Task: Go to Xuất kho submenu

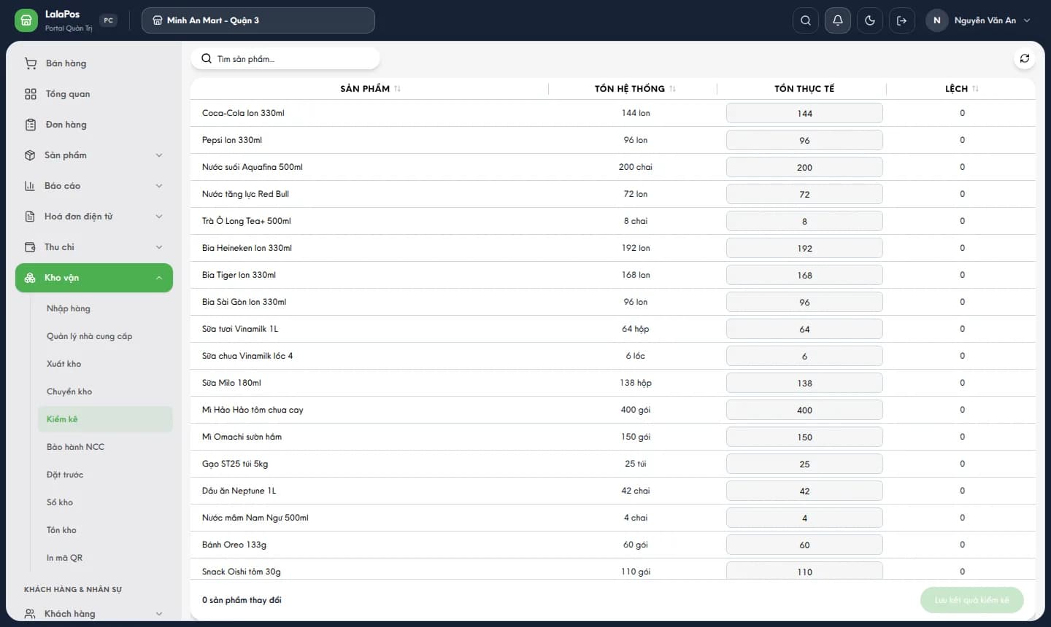Action: coord(105,364)
